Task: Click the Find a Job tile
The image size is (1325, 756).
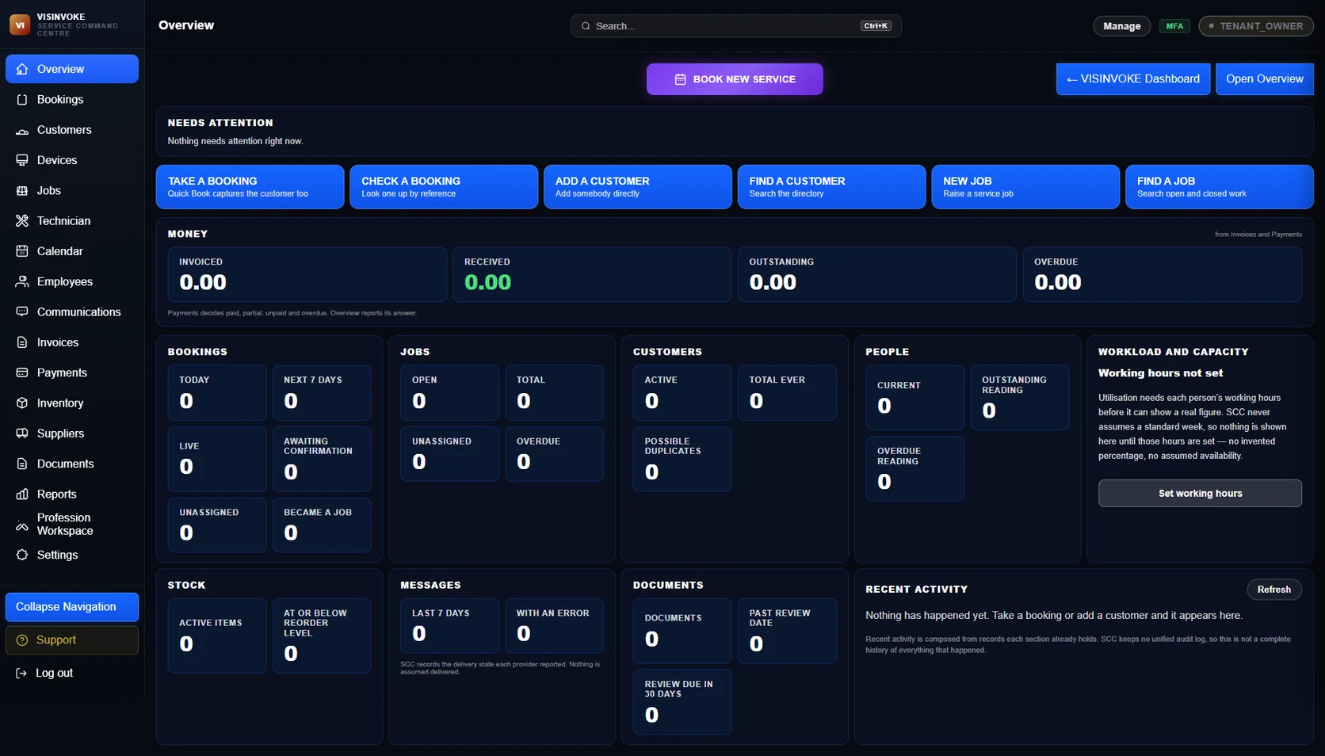Action: [x=1220, y=187]
